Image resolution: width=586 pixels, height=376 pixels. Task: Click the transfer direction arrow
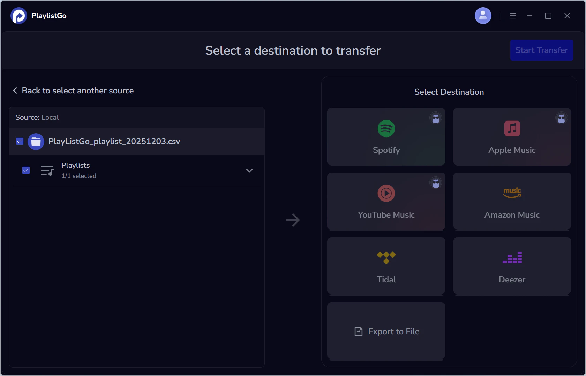click(293, 220)
